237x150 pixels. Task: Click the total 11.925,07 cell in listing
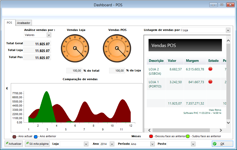[x=175, y=104]
